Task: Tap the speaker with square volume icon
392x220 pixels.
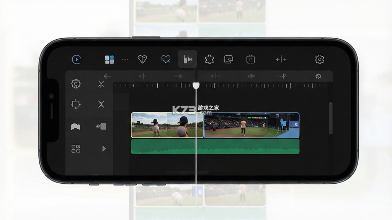Action: coord(101,127)
